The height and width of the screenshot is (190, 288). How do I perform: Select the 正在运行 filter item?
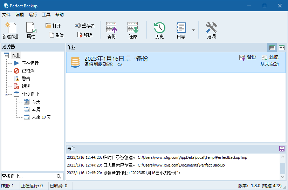click(30, 63)
